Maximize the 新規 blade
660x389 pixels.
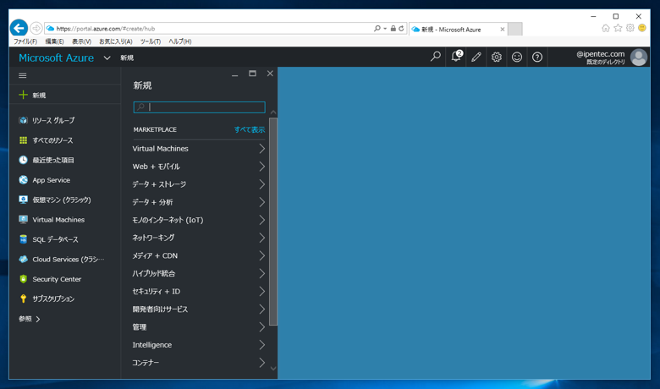click(x=252, y=74)
